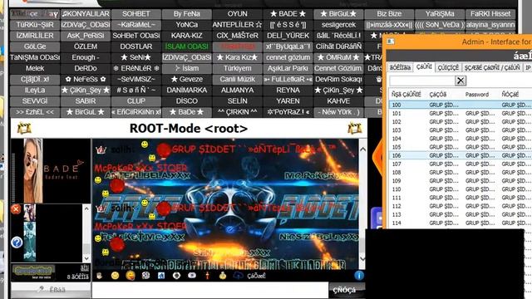The width and height of the screenshot is (532, 299).
Task: Join the ALMANYA room
Action: 238,91
